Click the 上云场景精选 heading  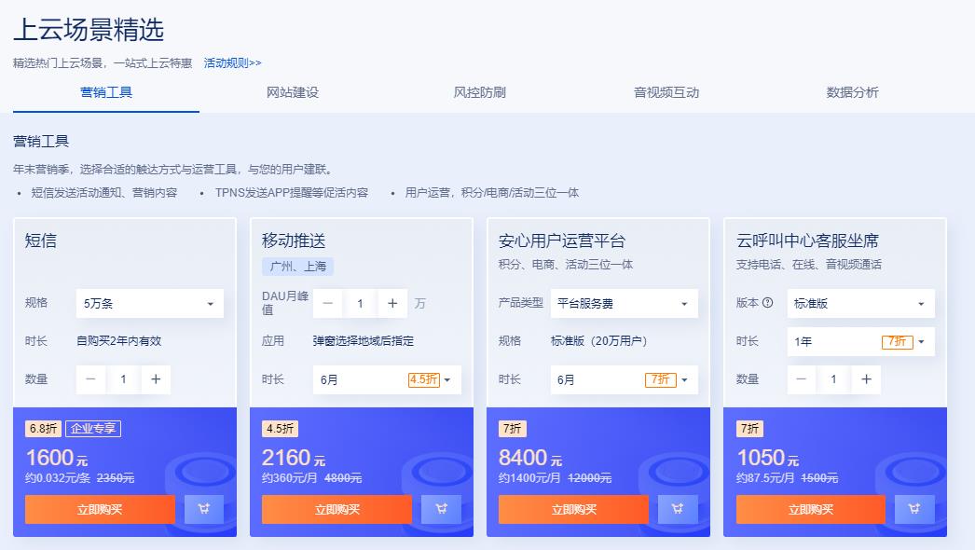click(x=89, y=30)
